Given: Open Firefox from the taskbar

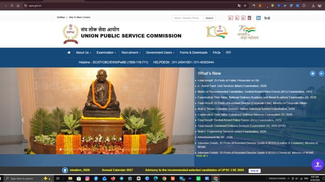Looking at the screenshot, I should tap(113, 179).
